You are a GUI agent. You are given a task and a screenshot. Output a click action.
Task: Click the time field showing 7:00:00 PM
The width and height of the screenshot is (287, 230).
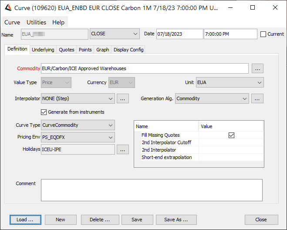pos(230,34)
